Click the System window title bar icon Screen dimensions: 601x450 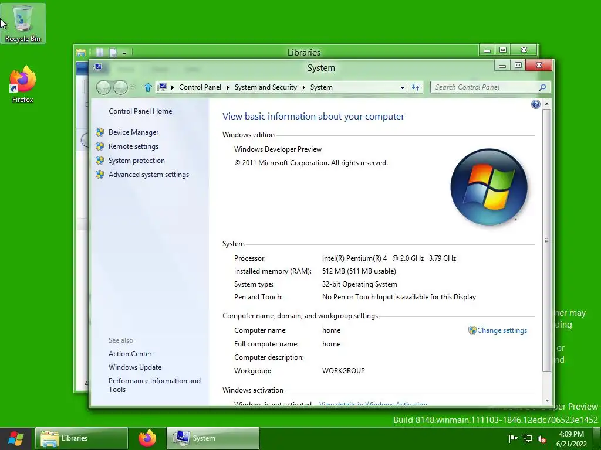coord(98,67)
